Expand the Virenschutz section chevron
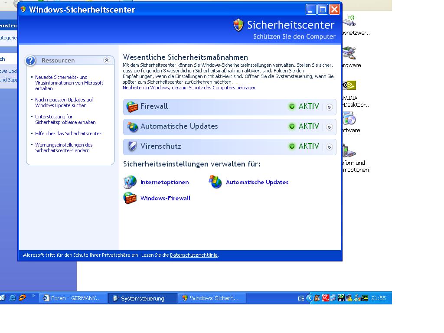 tap(329, 147)
